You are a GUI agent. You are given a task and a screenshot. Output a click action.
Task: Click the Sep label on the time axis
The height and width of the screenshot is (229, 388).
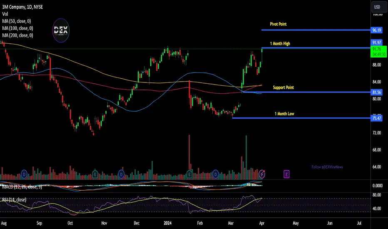click(x=39, y=223)
